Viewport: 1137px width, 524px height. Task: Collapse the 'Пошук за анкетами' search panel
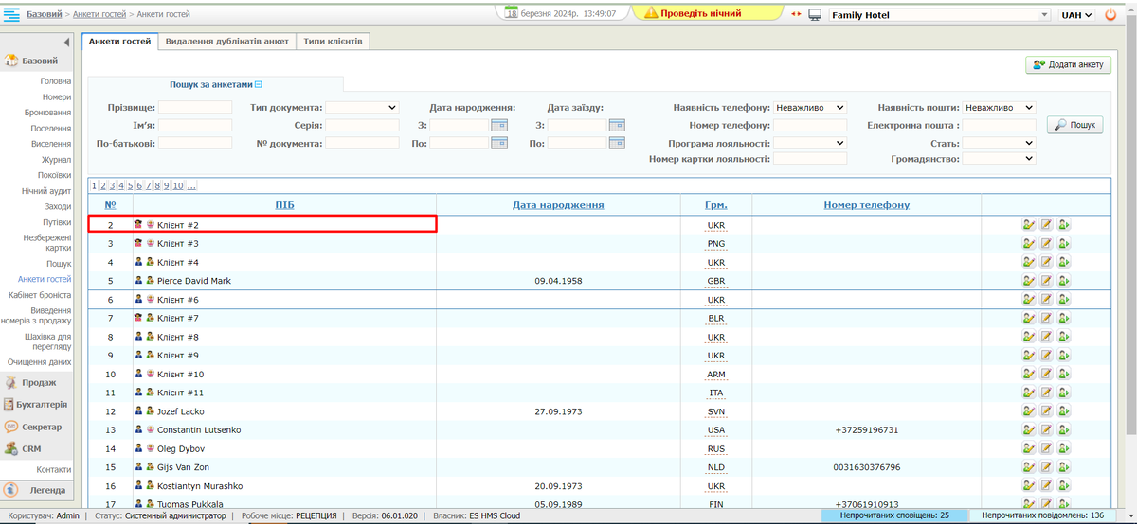[258, 84]
